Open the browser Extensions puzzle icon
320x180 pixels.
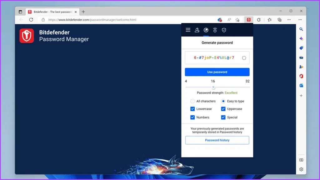tap(259, 20)
